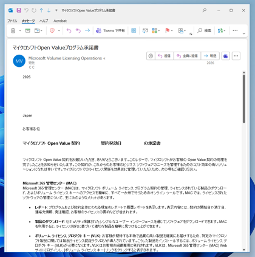This screenshot has width=255, height=257.
Task: Go to the next item with the down arrow
Action: [49, 10]
